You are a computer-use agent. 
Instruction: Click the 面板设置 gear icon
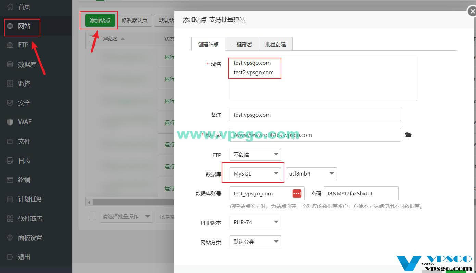pos(10,237)
